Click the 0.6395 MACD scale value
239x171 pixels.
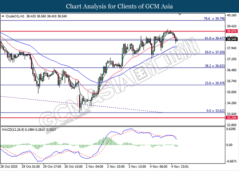(231, 129)
